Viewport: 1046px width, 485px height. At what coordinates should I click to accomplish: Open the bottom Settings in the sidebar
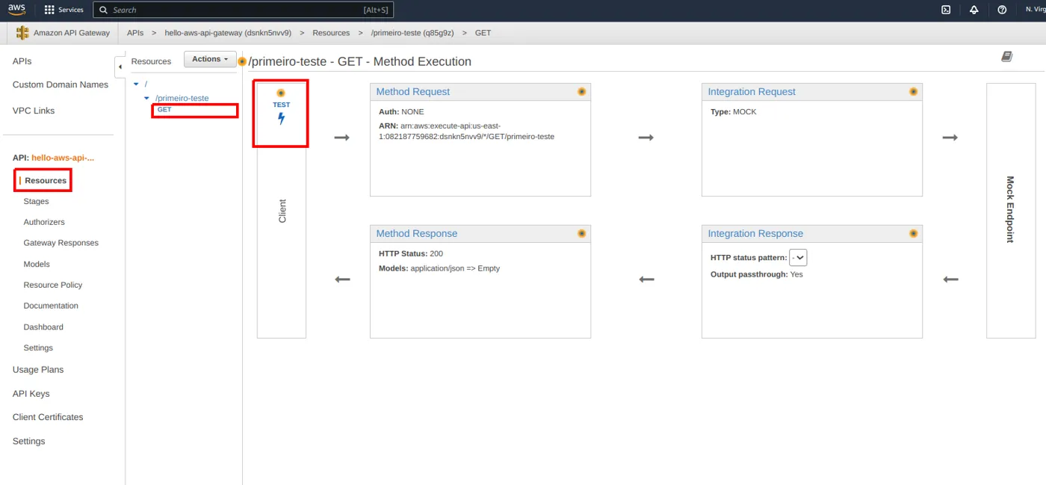(28, 441)
